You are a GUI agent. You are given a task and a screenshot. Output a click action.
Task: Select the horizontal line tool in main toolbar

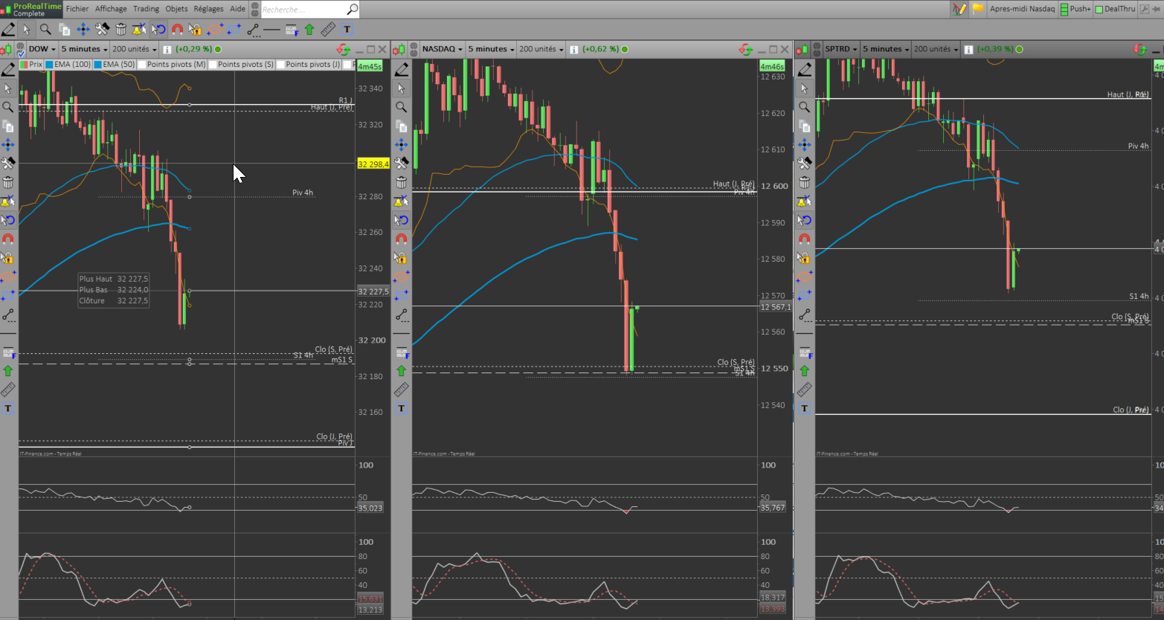coord(271,30)
